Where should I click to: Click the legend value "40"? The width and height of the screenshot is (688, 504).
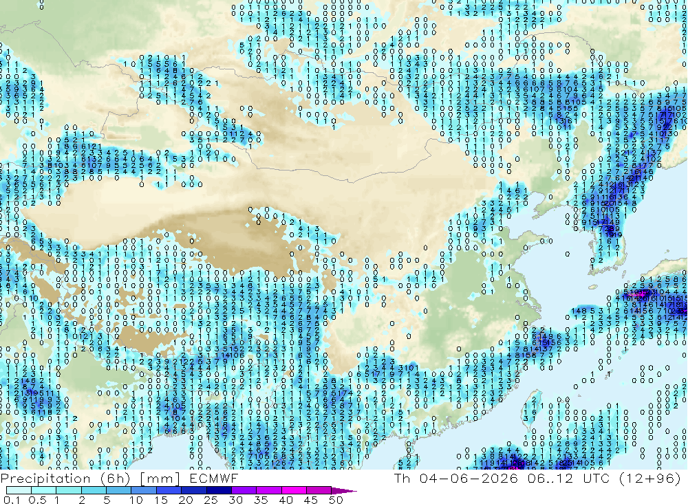click(x=286, y=500)
